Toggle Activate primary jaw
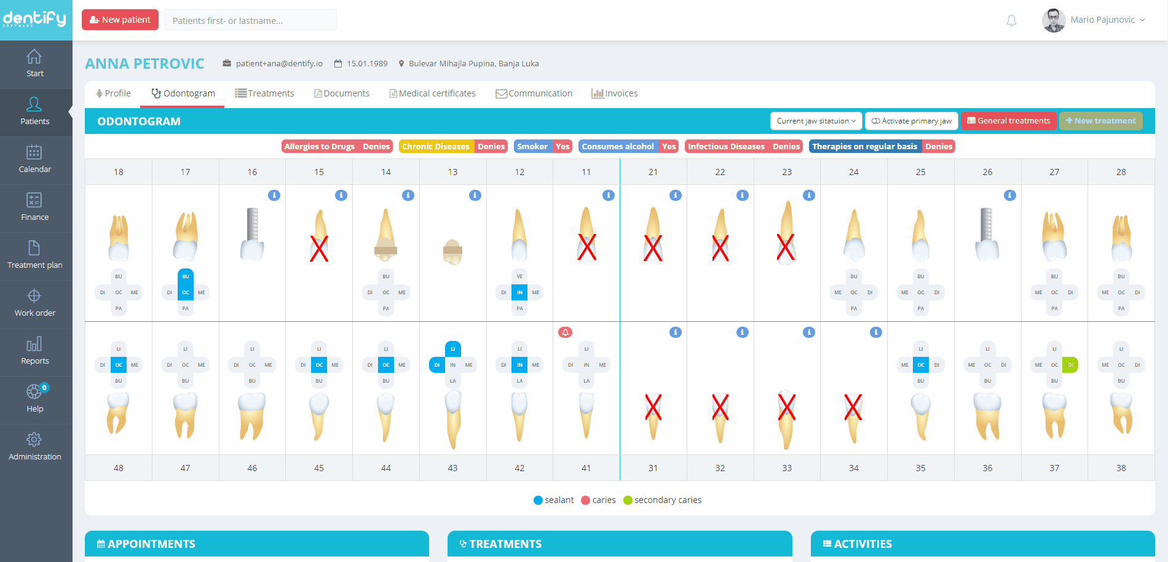Screen dimensions: 1168x562 coord(911,121)
